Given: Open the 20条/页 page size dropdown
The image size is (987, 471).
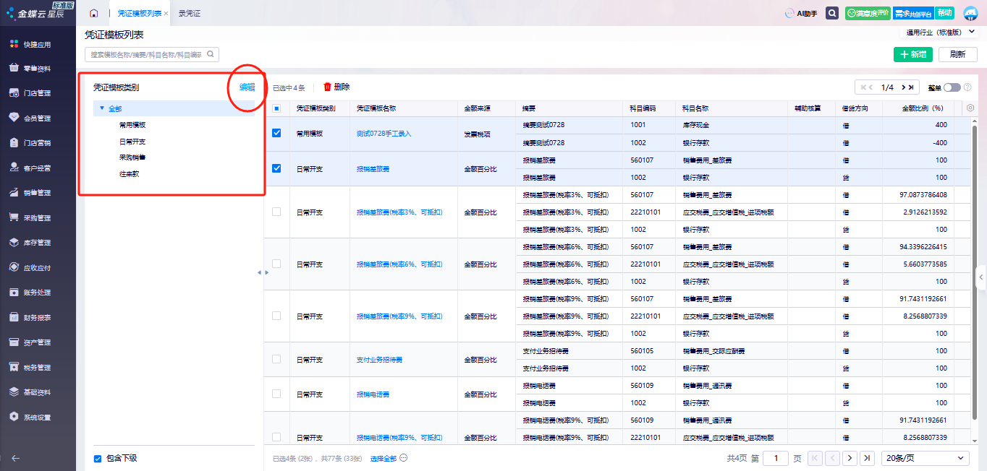Looking at the screenshot, I should tap(925, 458).
